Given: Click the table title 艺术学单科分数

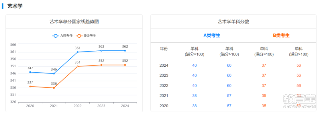Looking at the screenshot, I should [233, 22].
